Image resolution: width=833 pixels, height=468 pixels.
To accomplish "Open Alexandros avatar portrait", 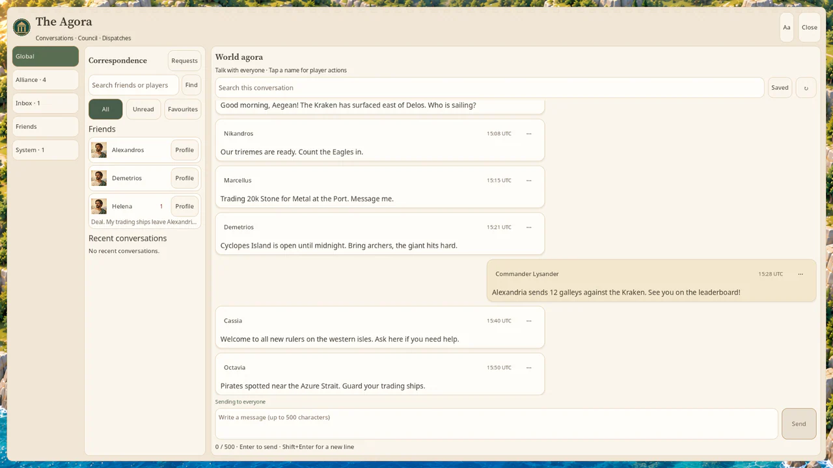I will [x=99, y=150].
